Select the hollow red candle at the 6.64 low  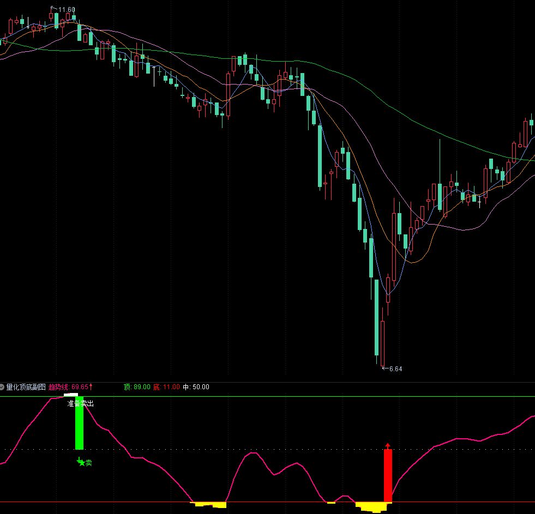click(383, 343)
